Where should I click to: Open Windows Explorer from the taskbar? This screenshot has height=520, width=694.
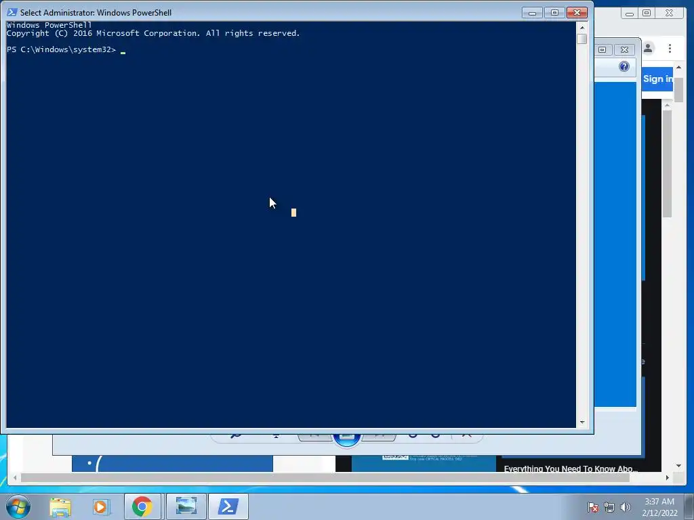coord(60,506)
